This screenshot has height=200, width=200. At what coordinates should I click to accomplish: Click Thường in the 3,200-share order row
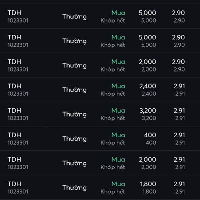click(x=74, y=114)
